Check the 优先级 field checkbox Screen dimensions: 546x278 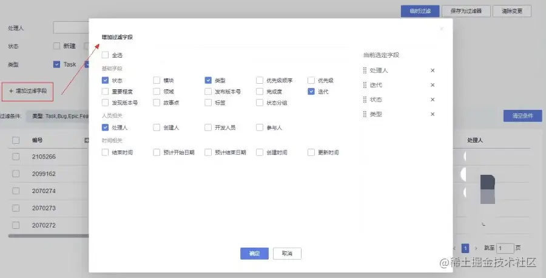[311, 81]
